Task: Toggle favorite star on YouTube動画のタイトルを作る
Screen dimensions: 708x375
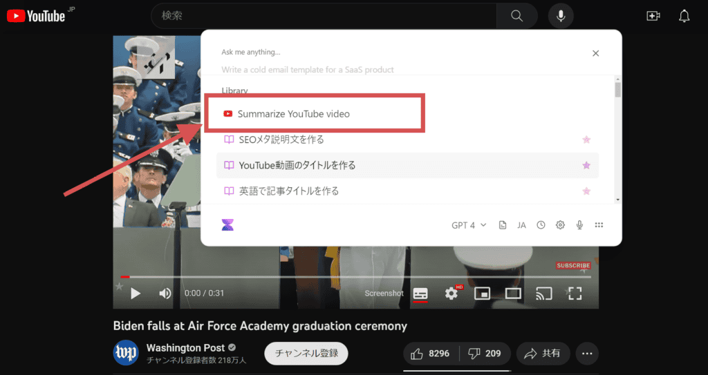Action: tap(586, 165)
